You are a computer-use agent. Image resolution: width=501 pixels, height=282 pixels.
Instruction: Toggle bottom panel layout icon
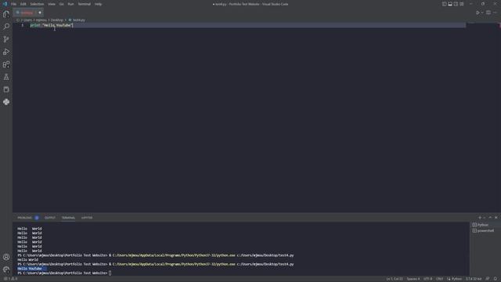[450, 4]
